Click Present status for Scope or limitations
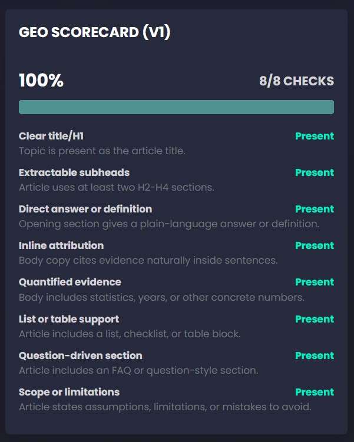Image resolution: width=354 pixels, height=442 pixels. click(x=315, y=392)
